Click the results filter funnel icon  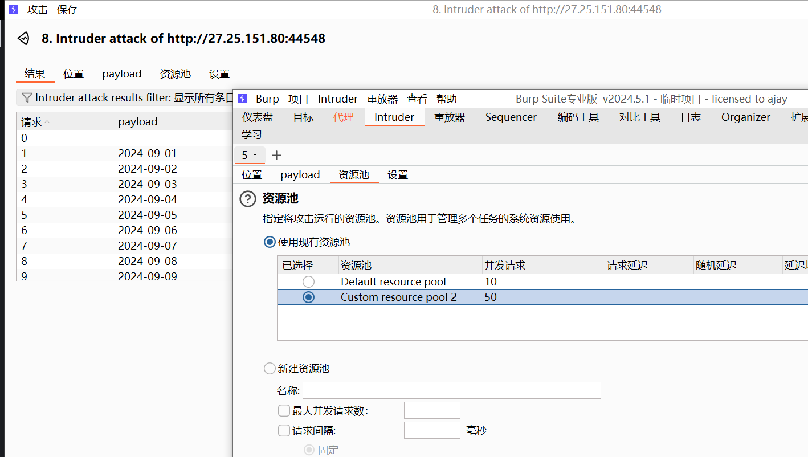(x=26, y=98)
